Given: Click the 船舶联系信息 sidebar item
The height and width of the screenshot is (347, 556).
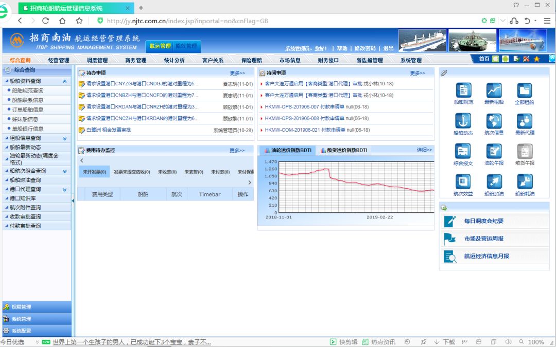Looking at the screenshot, I should pyautogui.click(x=27, y=100).
